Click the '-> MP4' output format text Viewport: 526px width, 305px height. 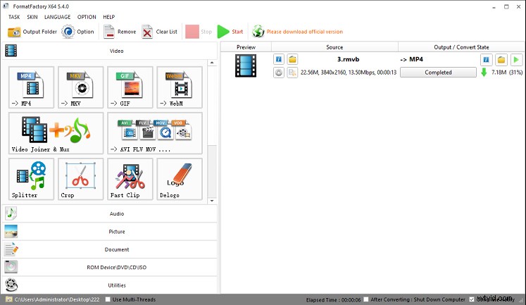click(412, 59)
